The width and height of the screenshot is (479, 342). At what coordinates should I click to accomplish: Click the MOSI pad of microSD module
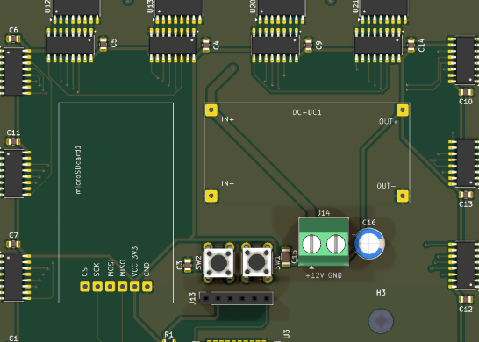pos(110,287)
